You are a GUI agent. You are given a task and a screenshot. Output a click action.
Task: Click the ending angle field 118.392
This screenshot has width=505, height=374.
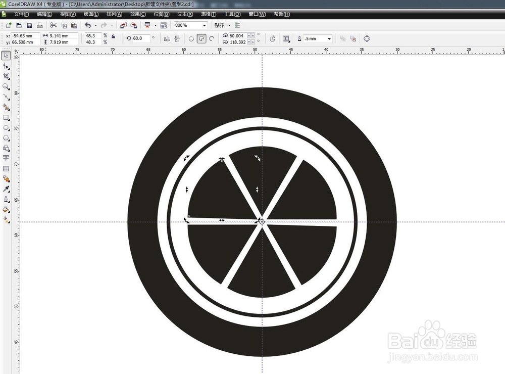coord(237,42)
